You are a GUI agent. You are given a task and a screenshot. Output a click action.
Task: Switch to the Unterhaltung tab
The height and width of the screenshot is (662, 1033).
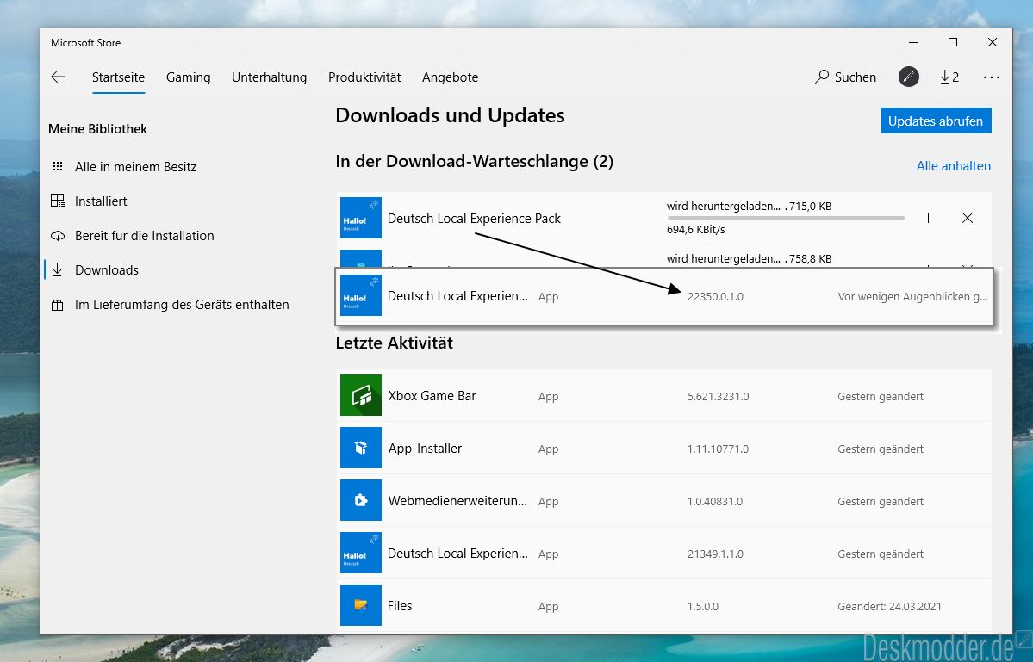coord(269,77)
